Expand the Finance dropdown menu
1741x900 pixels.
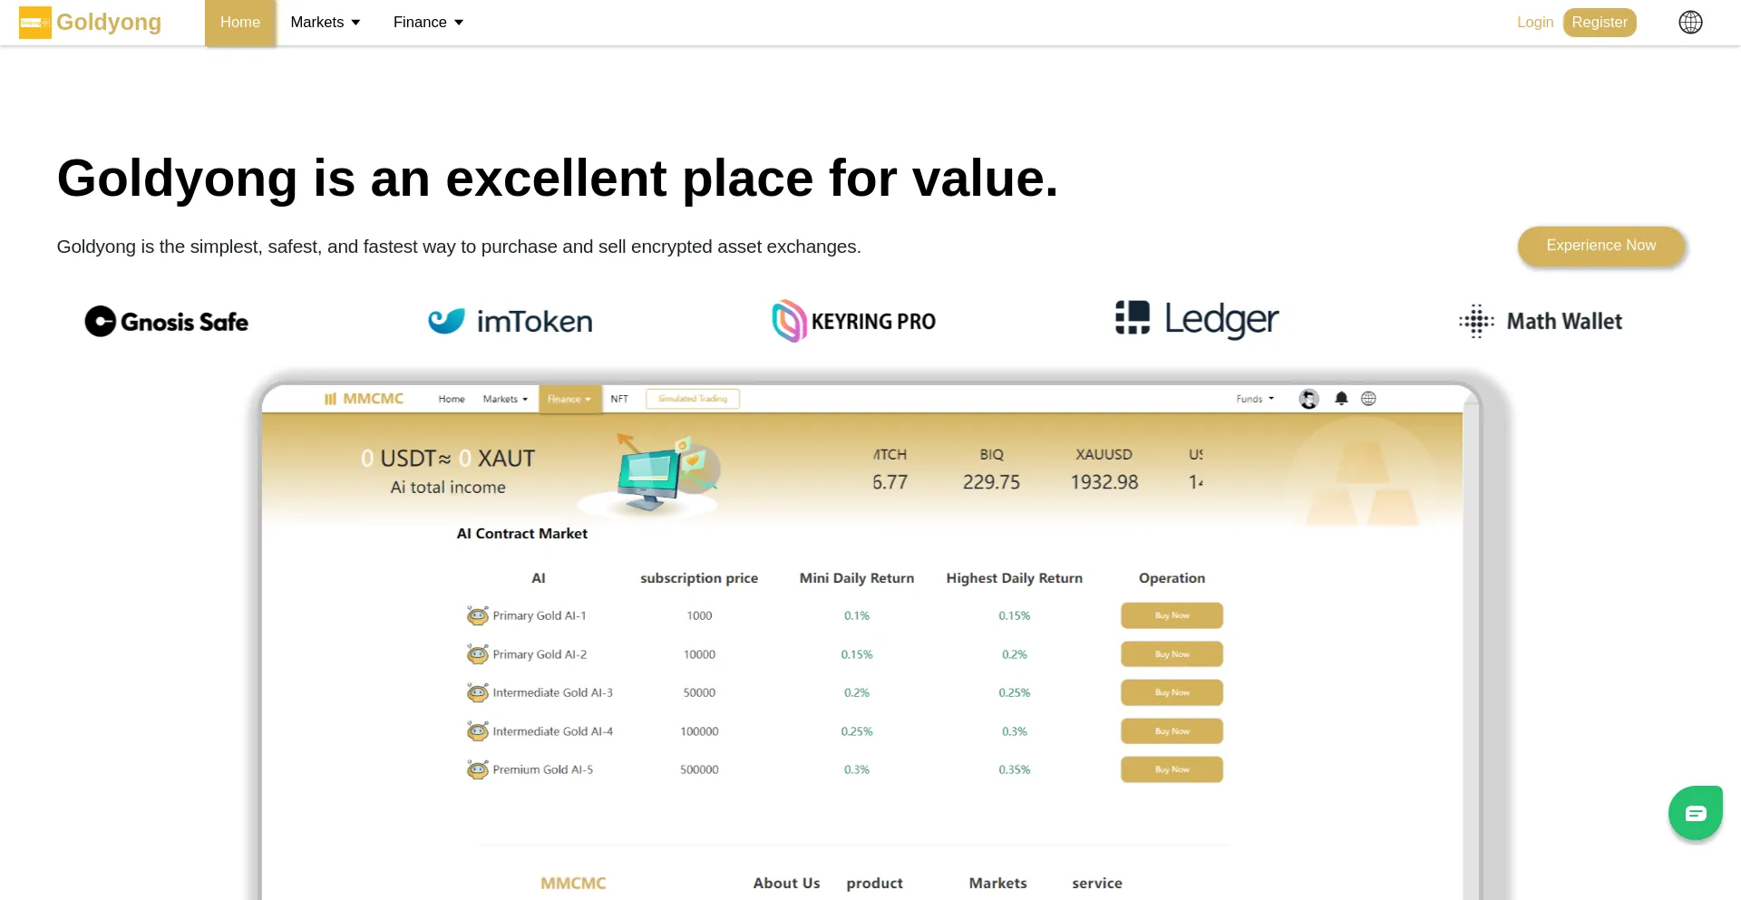(x=429, y=23)
